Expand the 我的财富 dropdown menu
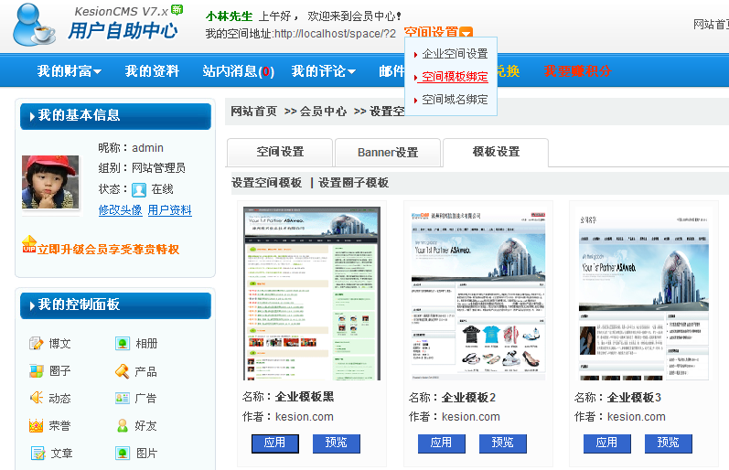 (x=70, y=71)
